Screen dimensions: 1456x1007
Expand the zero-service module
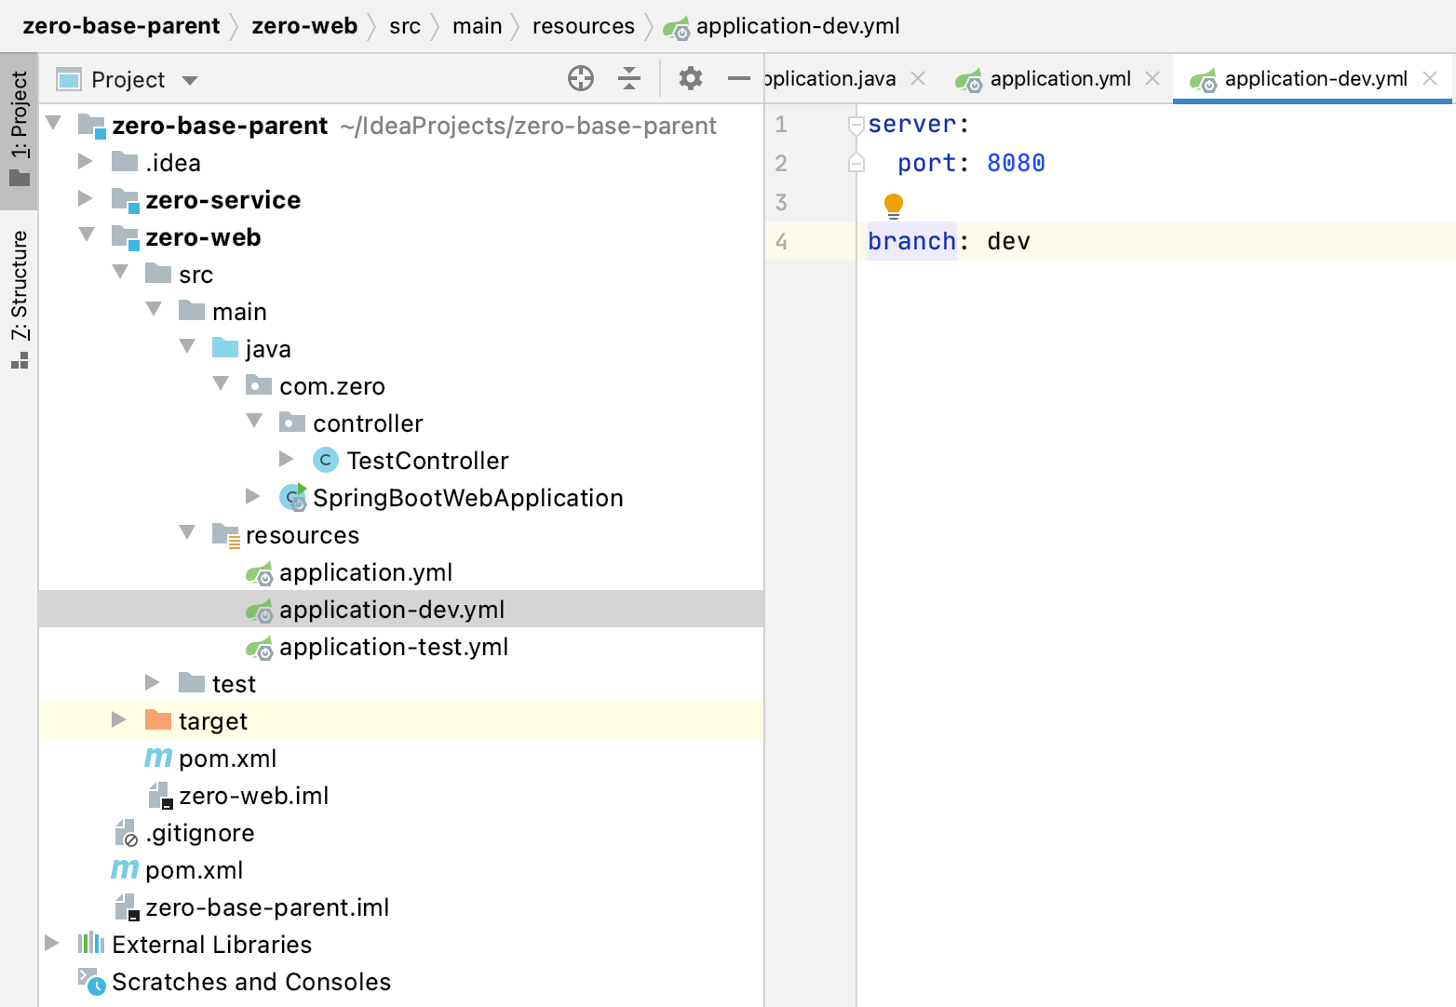pos(86,198)
